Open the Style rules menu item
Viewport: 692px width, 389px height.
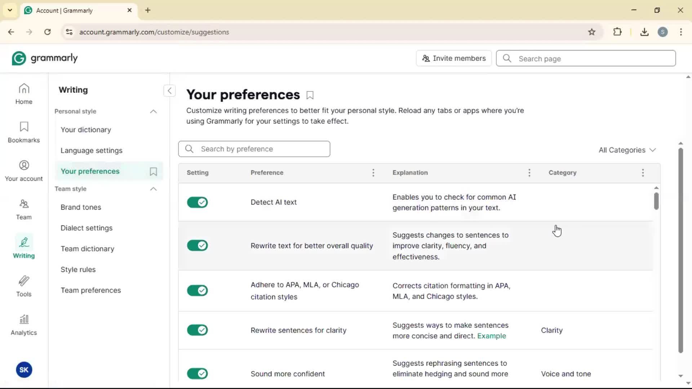78,269
